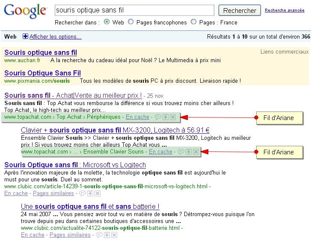Open Souris sans fil Achat|Vente result

pos(73,96)
